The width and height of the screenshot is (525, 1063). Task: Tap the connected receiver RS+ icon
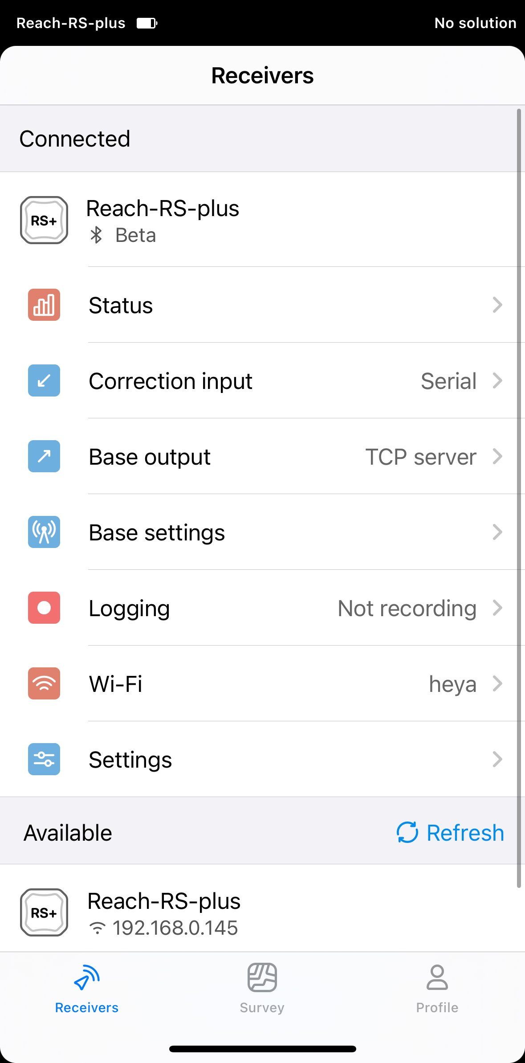tap(44, 220)
